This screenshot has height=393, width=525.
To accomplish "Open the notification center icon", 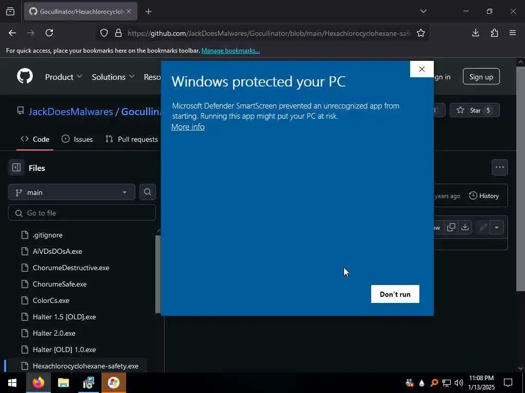I will click(x=508, y=383).
